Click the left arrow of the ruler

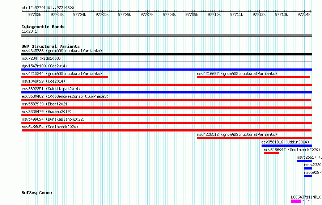coord(22,11)
